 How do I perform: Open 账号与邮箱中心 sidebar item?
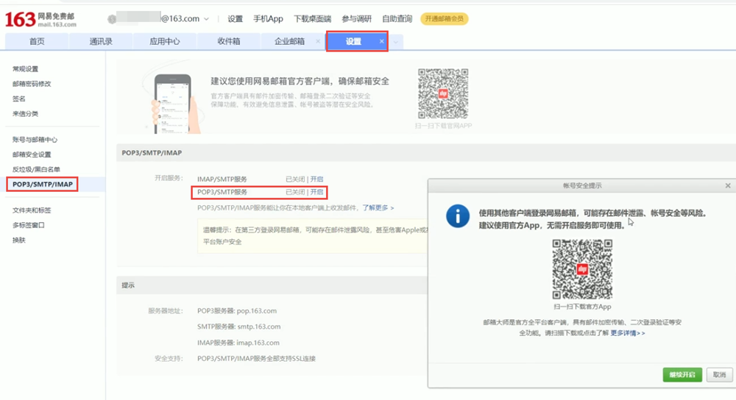(x=35, y=140)
